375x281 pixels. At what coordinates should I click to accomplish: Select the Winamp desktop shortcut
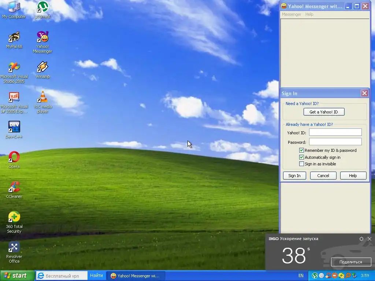point(42,70)
